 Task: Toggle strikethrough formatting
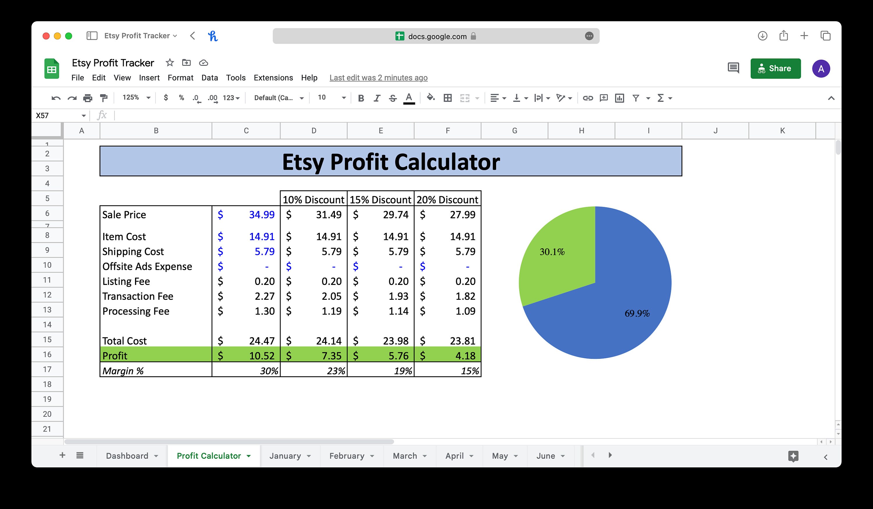click(393, 98)
